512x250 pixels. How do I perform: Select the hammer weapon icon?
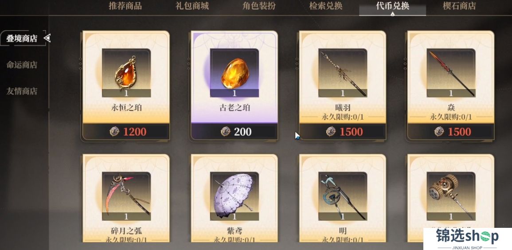pos(451,196)
